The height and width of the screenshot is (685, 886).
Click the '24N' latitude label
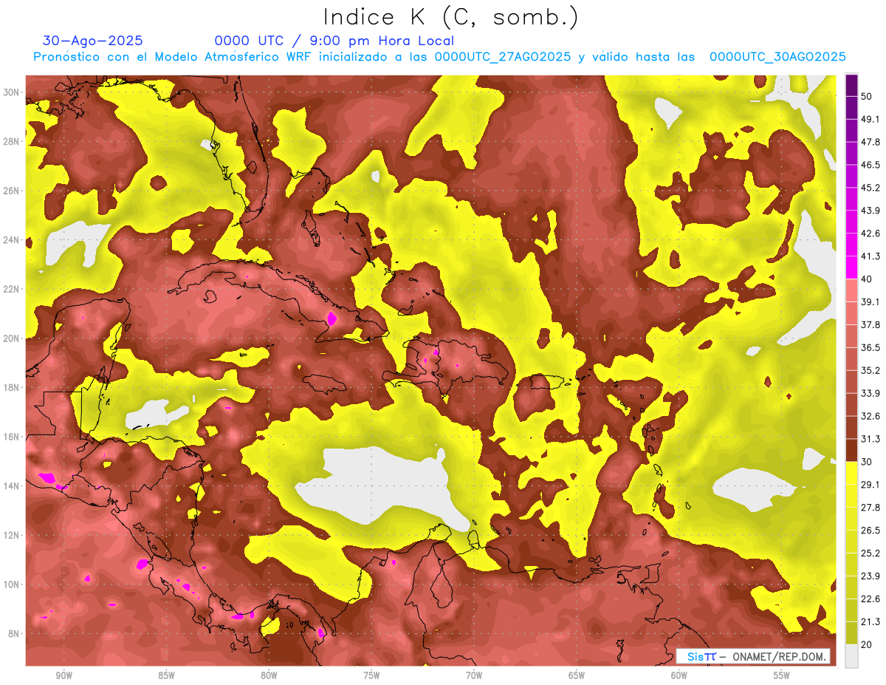pos(13,240)
